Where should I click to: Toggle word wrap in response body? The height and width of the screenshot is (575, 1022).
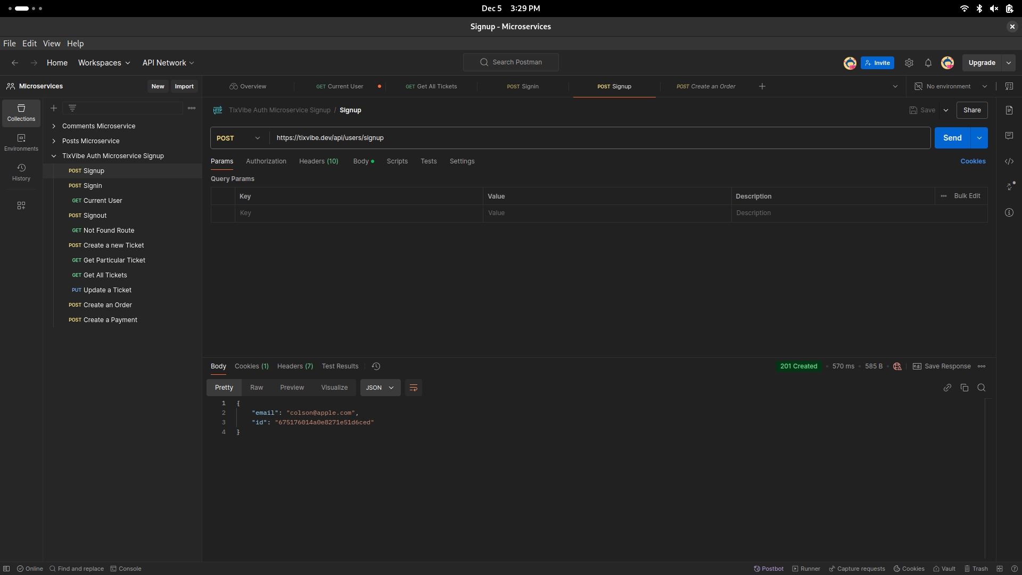point(414,388)
